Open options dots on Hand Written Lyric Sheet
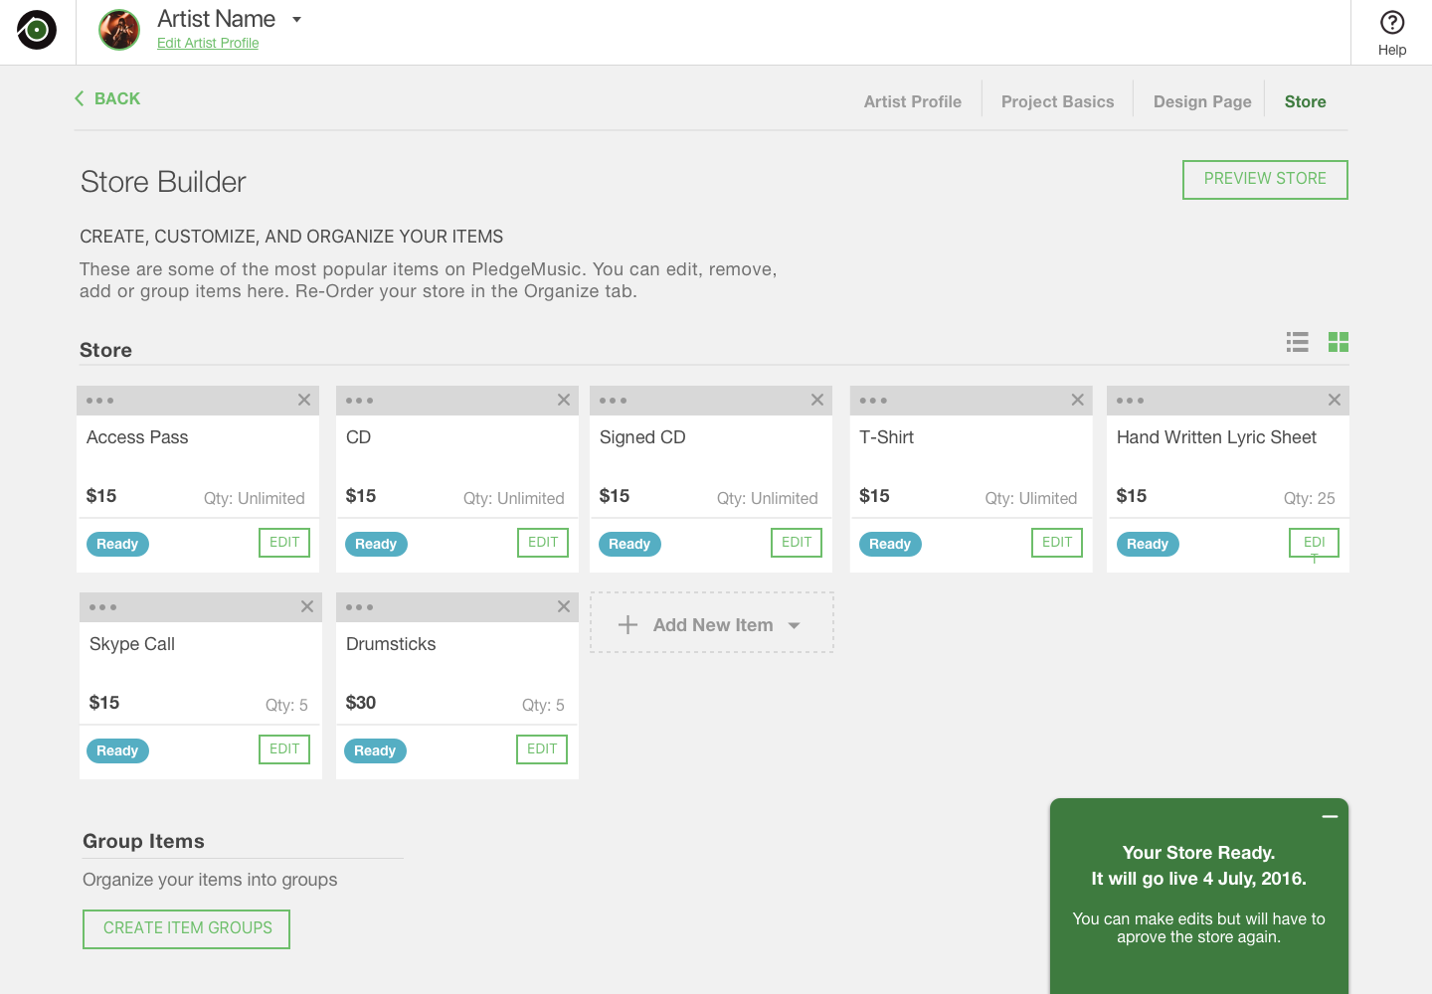 pyautogui.click(x=1130, y=401)
